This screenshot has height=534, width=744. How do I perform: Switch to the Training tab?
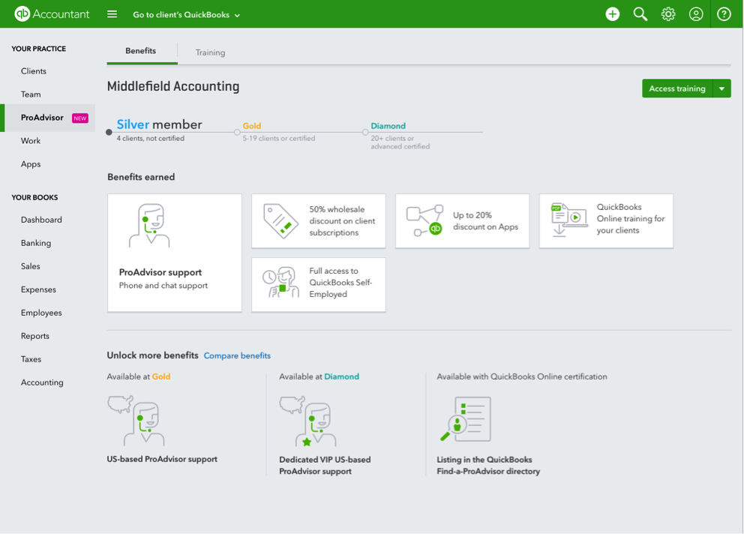click(210, 52)
